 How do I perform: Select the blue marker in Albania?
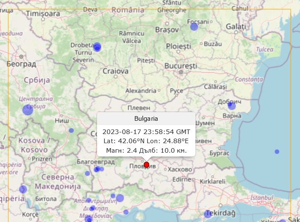point(23,189)
